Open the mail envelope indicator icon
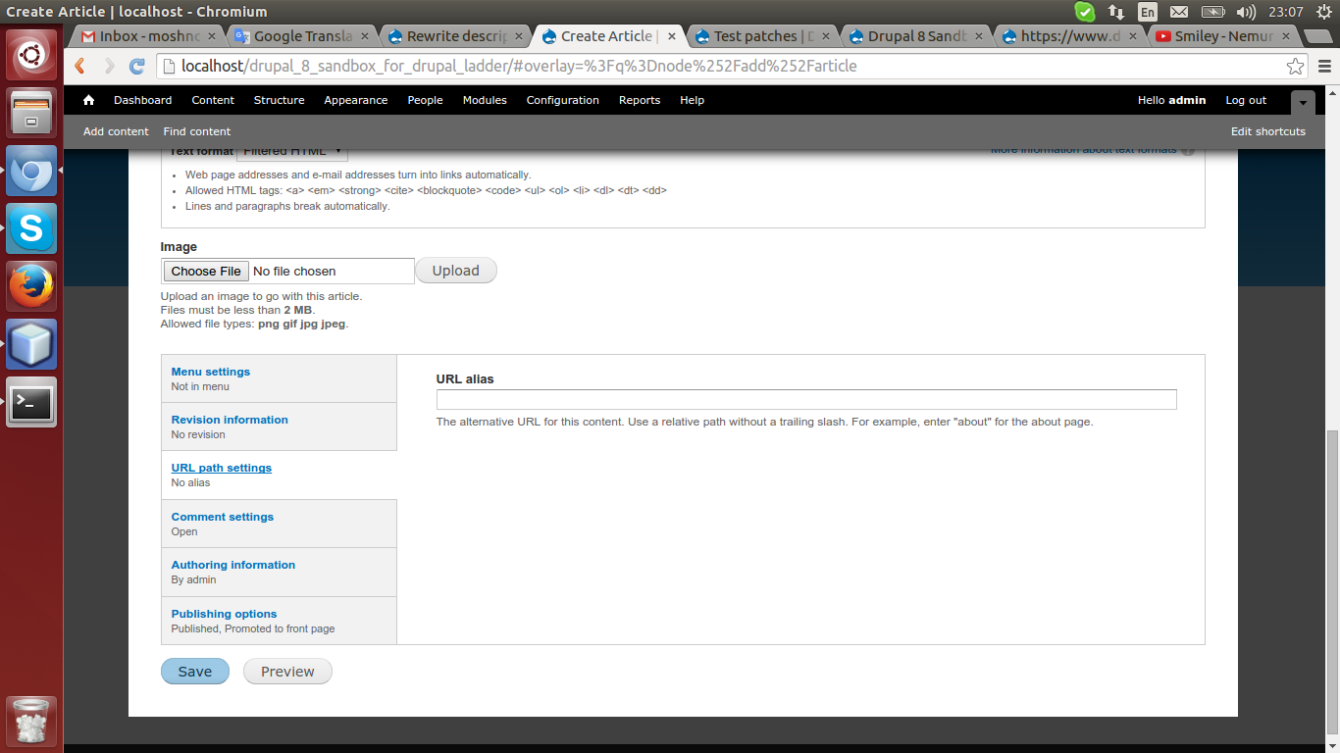Viewport: 1340px width, 753px height. 1178,13
